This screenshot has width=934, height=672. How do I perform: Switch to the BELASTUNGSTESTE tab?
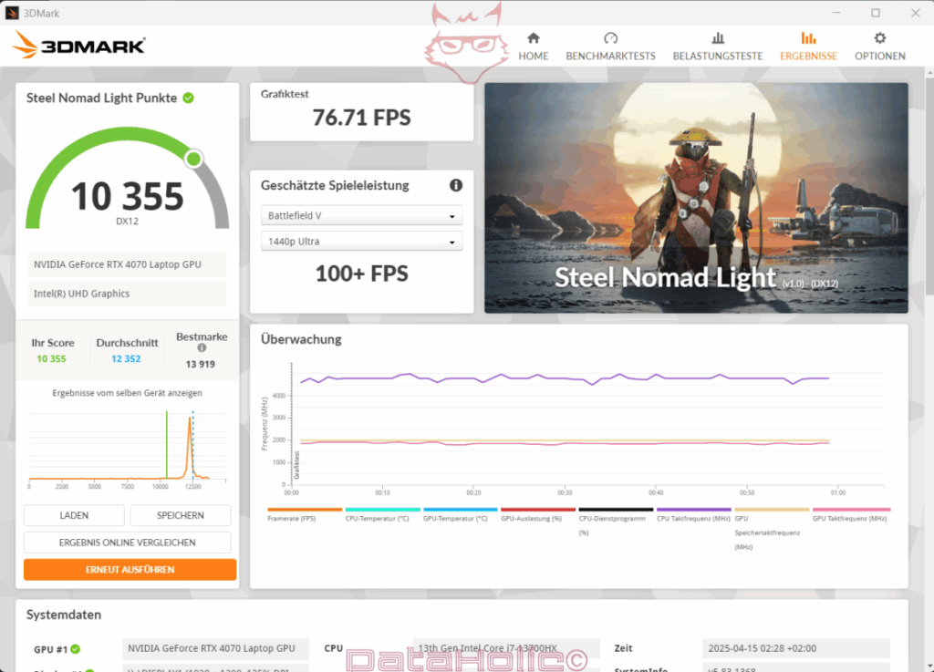(718, 47)
